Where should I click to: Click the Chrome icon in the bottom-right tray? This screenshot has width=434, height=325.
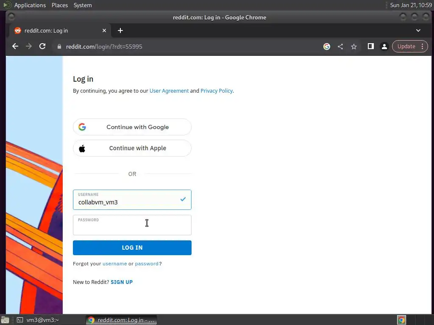pyautogui.click(x=402, y=320)
